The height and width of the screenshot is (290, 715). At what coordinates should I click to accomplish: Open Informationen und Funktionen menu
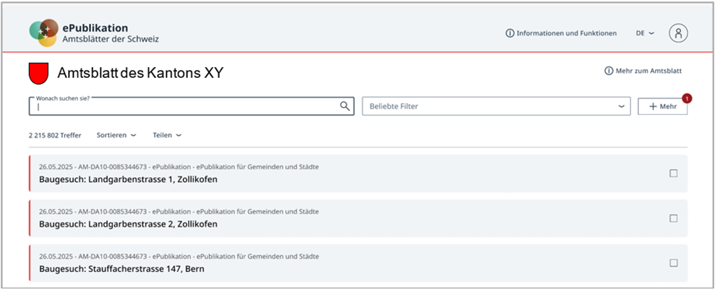566,33
